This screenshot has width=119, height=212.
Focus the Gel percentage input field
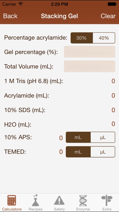pyautogui.click(x=90, y=52)
